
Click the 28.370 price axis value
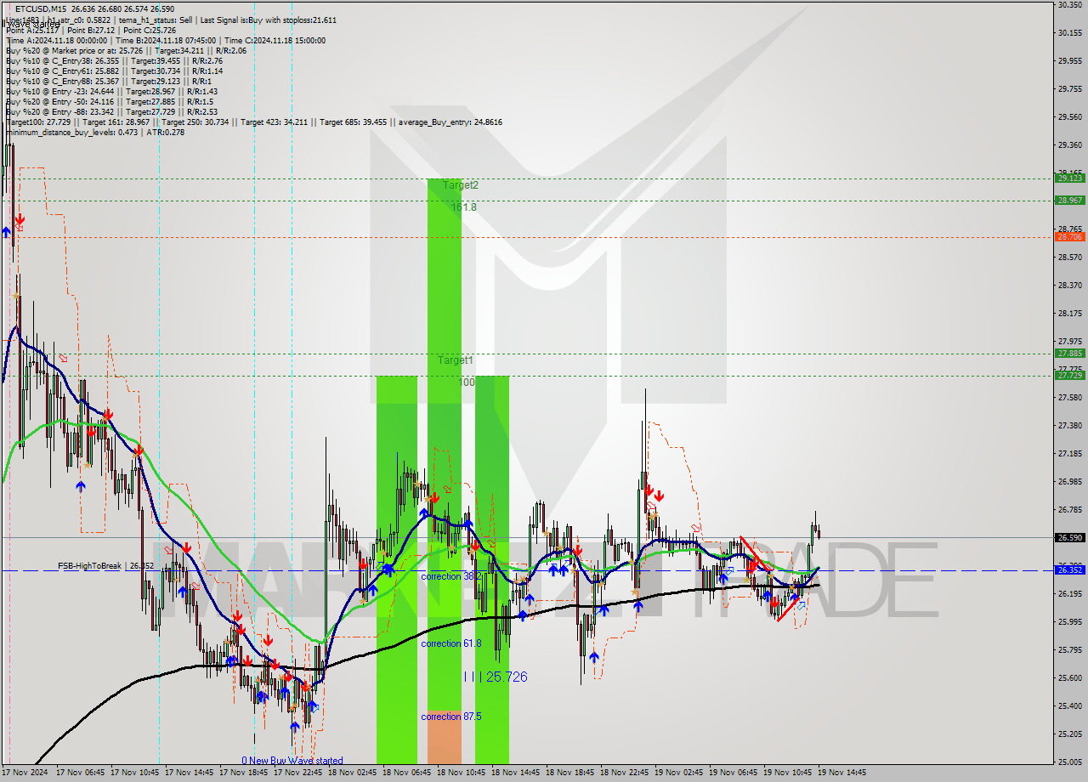click(x=1069, y=285)
